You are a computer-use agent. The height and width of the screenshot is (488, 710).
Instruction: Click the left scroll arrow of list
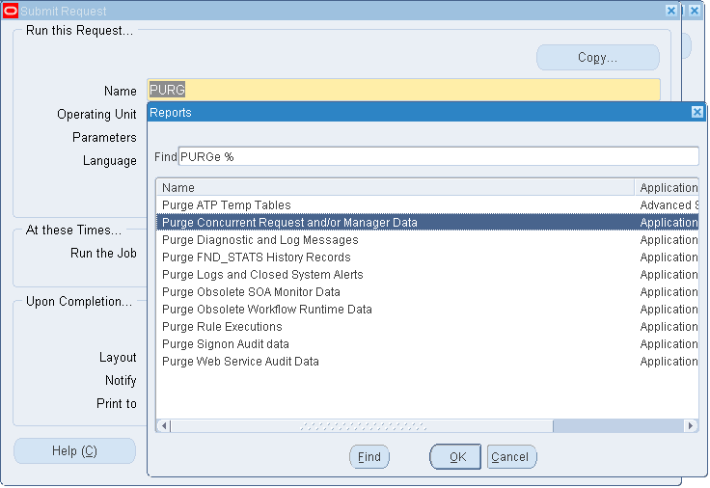(164, 426)
